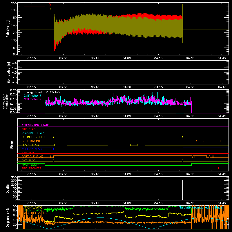Click the PARTICLE_FLAG label

coord(32,156)
